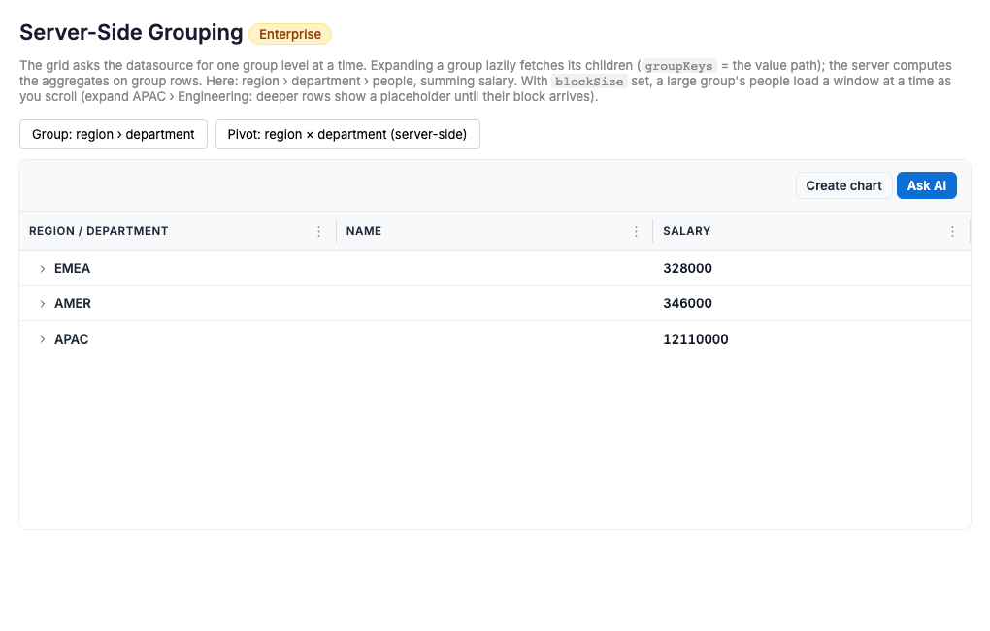Click the Server-Side Grouping heading
Viewport: 990px width, 631px height.
131,32
